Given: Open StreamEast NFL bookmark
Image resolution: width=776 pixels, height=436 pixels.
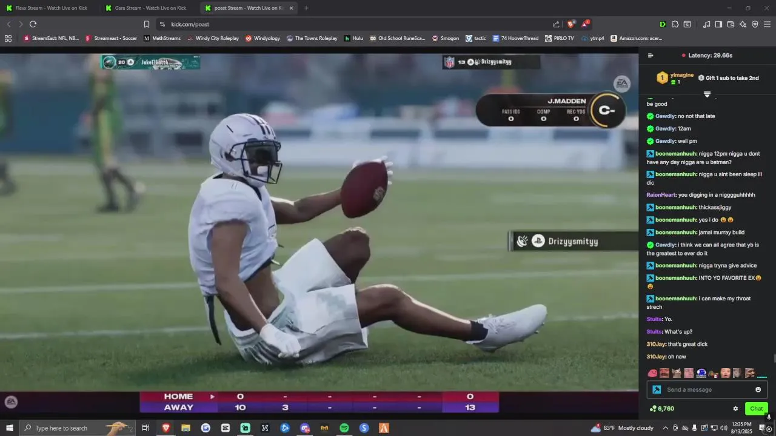Looking at the screenshot, I should (51, 38).
